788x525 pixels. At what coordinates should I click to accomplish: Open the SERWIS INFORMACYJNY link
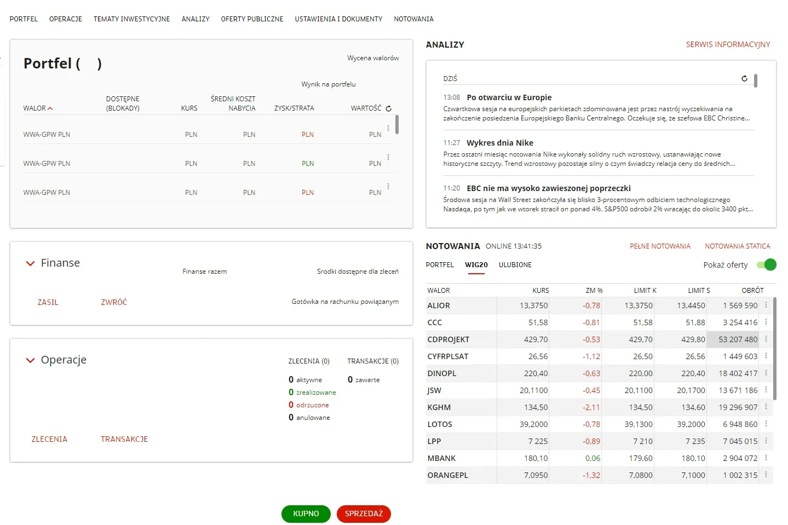[728, 44]
